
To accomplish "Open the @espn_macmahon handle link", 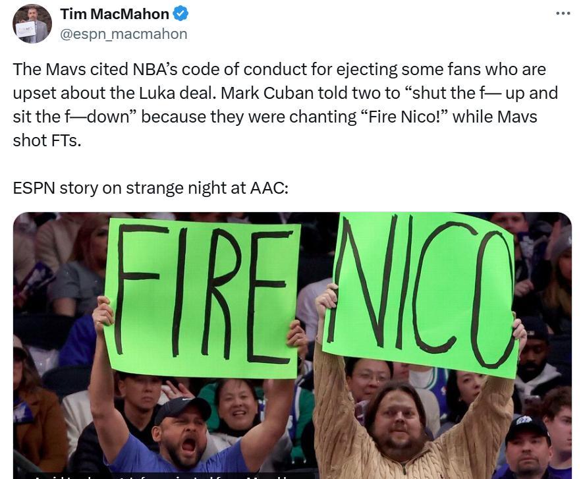I will click(x=124, y=34).
